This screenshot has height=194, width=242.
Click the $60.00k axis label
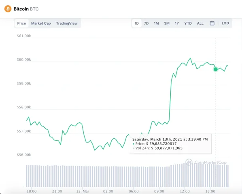[x=24, y=60]
